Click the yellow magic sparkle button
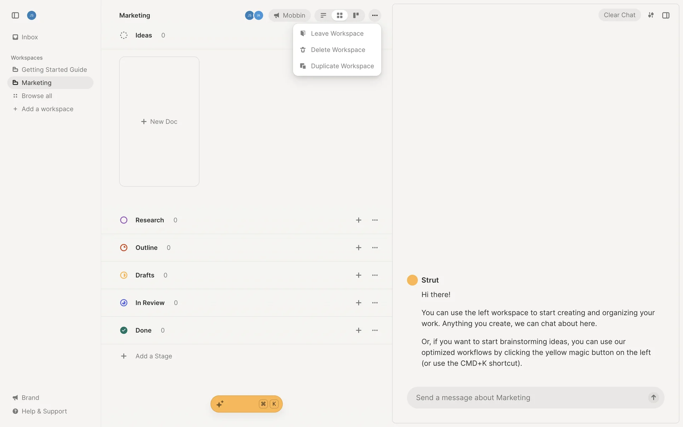This screenshot has height=427, width=683. (x=246, y=404)
